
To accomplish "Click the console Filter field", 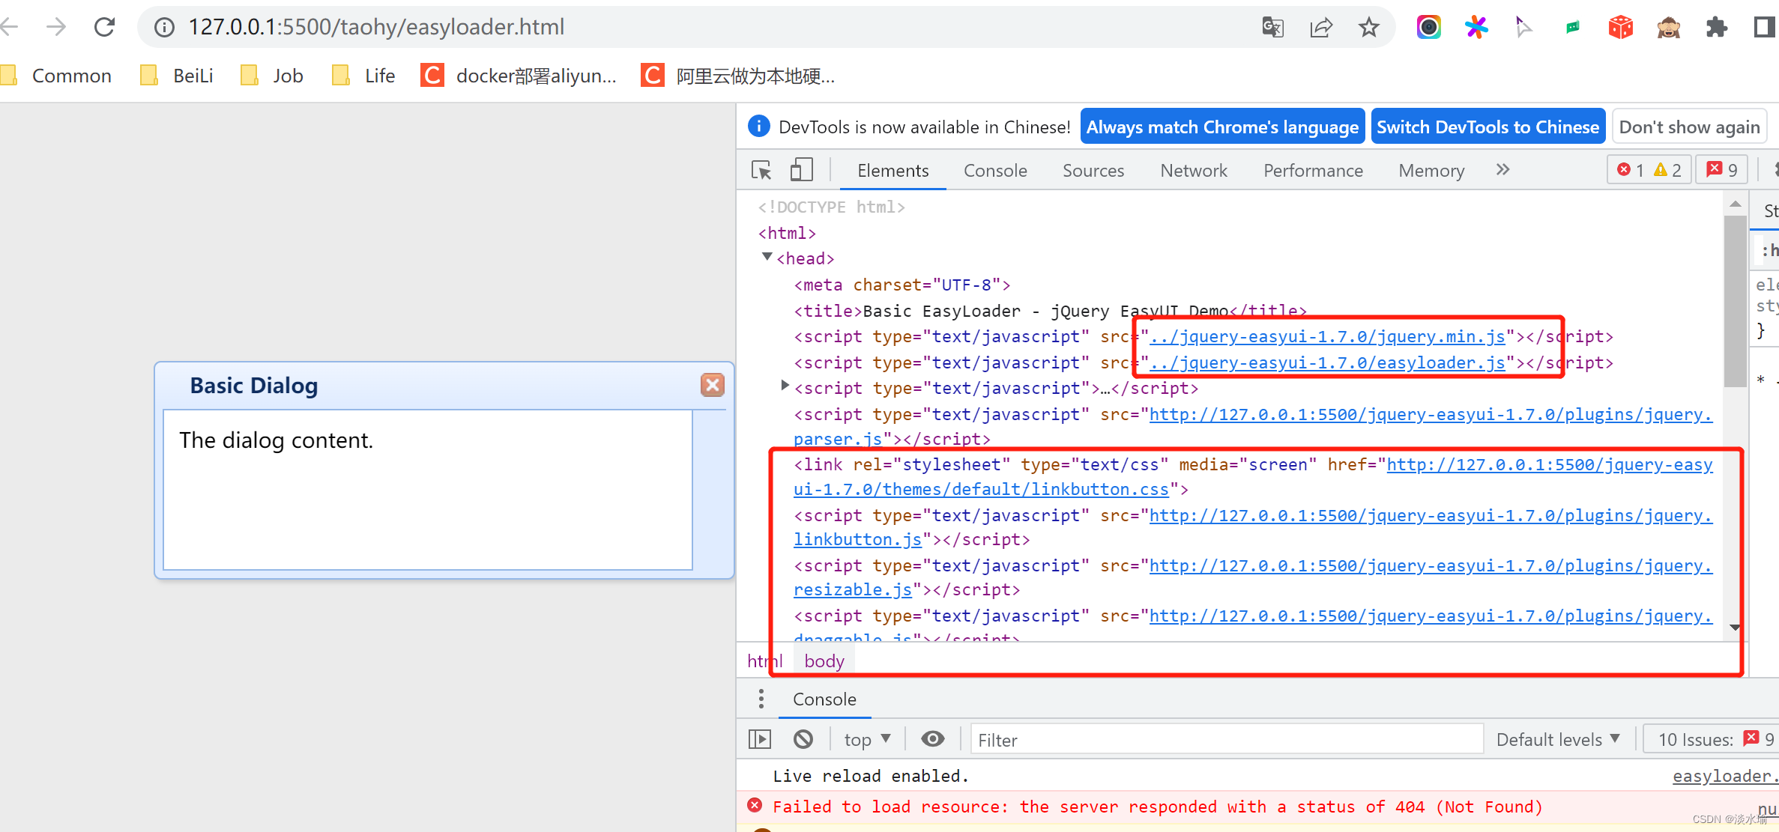I will (1227, 740).
